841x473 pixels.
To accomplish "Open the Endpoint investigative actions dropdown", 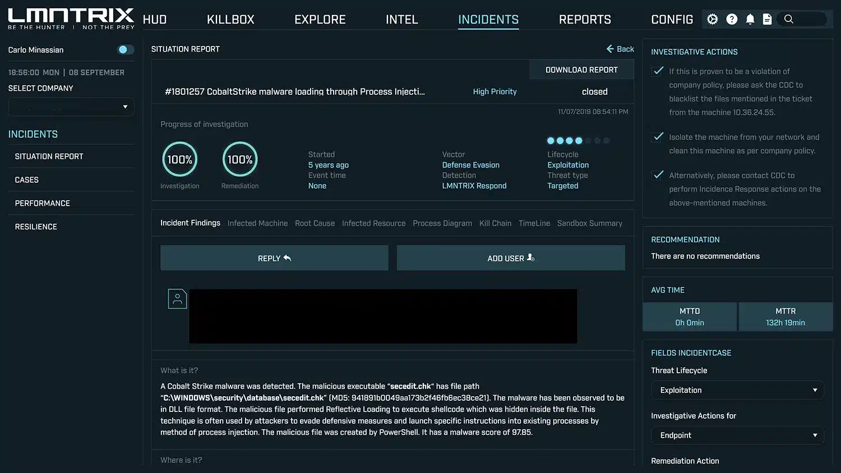I will pyautogui.click(x=737, y=435).
